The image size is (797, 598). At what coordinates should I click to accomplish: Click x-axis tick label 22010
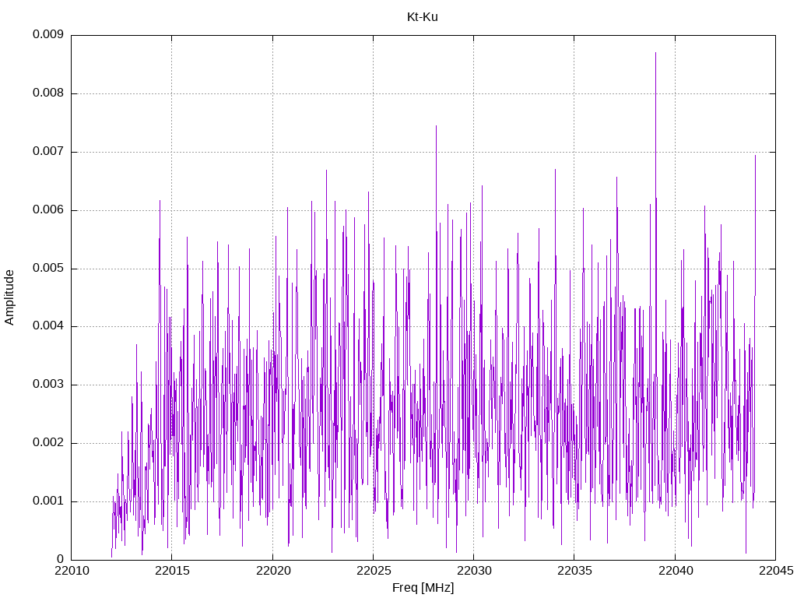[x=72, y=571]
